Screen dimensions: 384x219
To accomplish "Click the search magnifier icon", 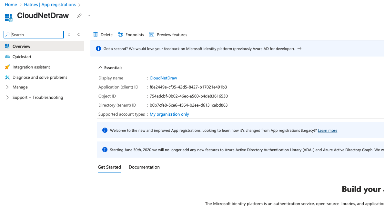I will tap(8, 35).
